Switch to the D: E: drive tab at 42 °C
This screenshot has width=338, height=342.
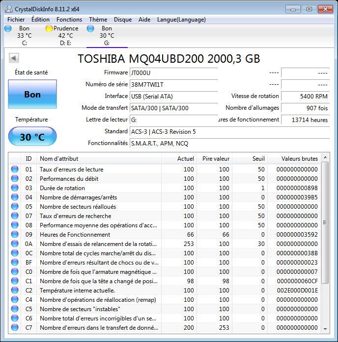66,36
